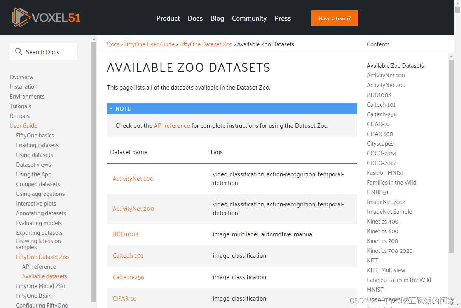Jump to ImageNet Sample in Contents
Viewport: 461px width, 308px height.
[389, 211]
